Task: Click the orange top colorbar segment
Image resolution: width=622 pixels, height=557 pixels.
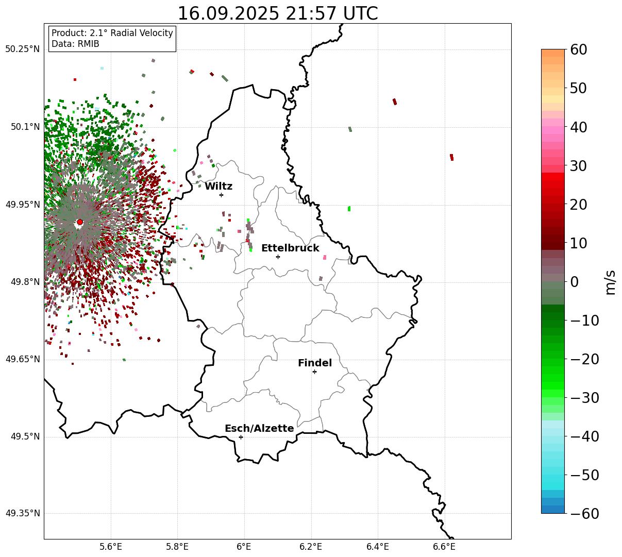Action: tap(553, 53)
